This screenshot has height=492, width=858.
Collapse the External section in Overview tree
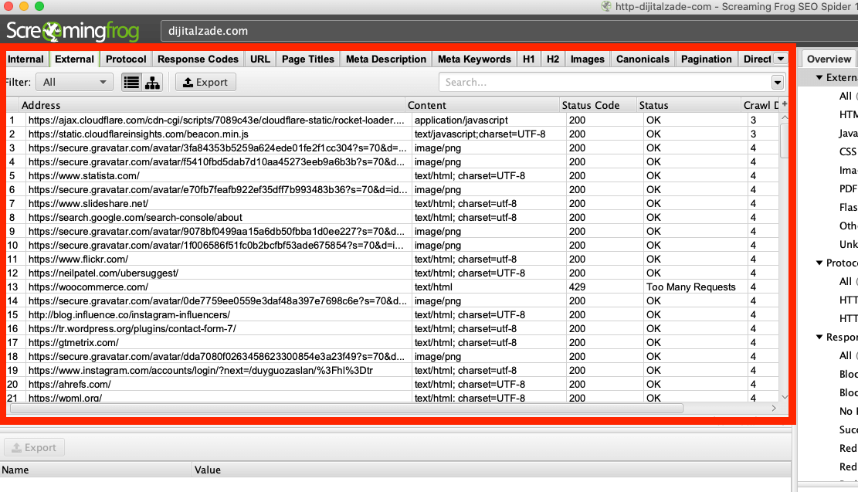[819, 78]
